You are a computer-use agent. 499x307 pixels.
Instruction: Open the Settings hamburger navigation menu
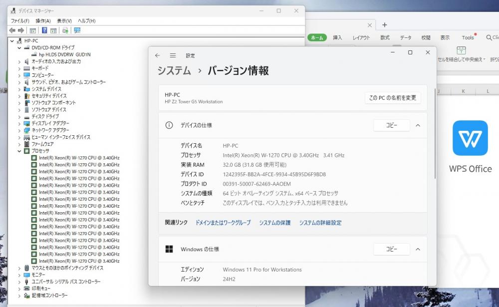173,55
